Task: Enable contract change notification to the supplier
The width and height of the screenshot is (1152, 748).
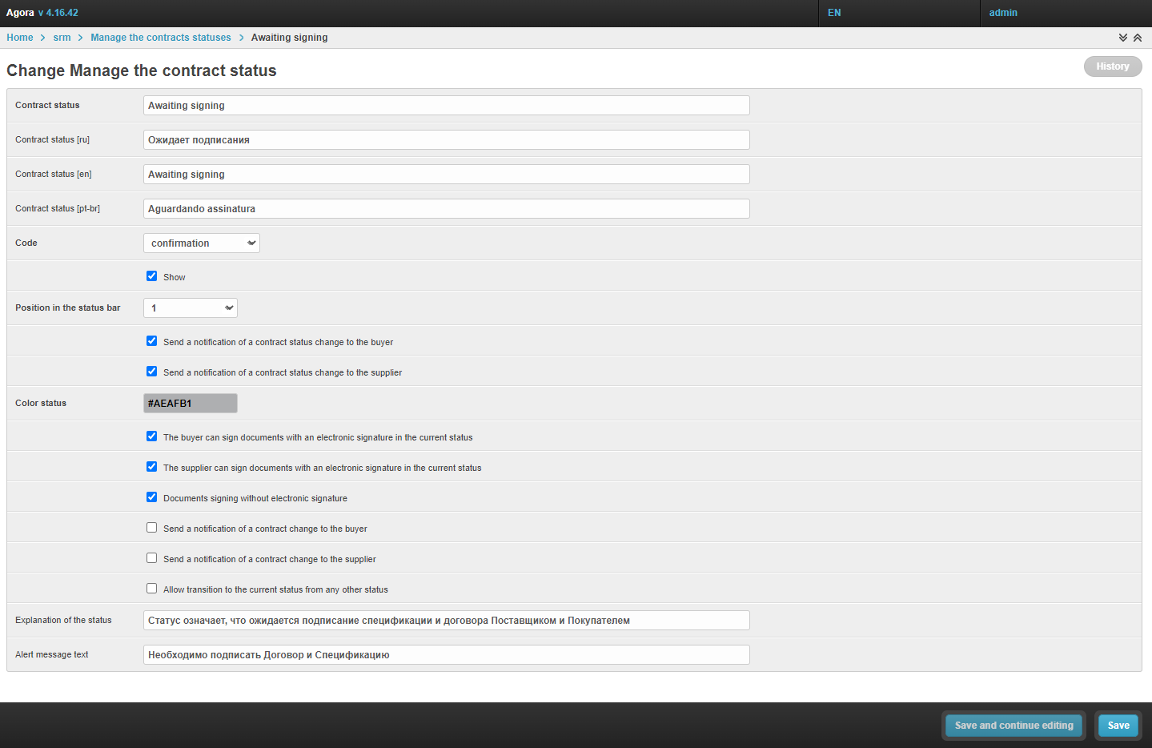Action: coord(151,558)
